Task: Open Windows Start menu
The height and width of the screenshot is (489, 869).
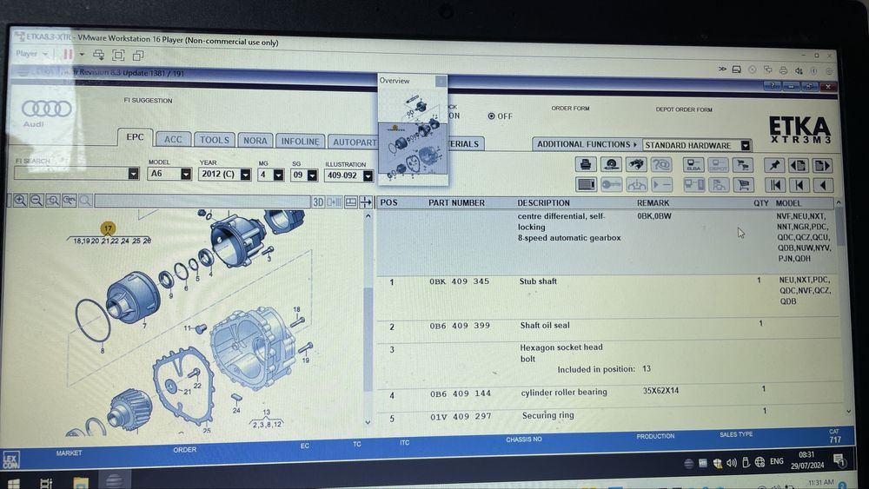Action: coord(14,484)
